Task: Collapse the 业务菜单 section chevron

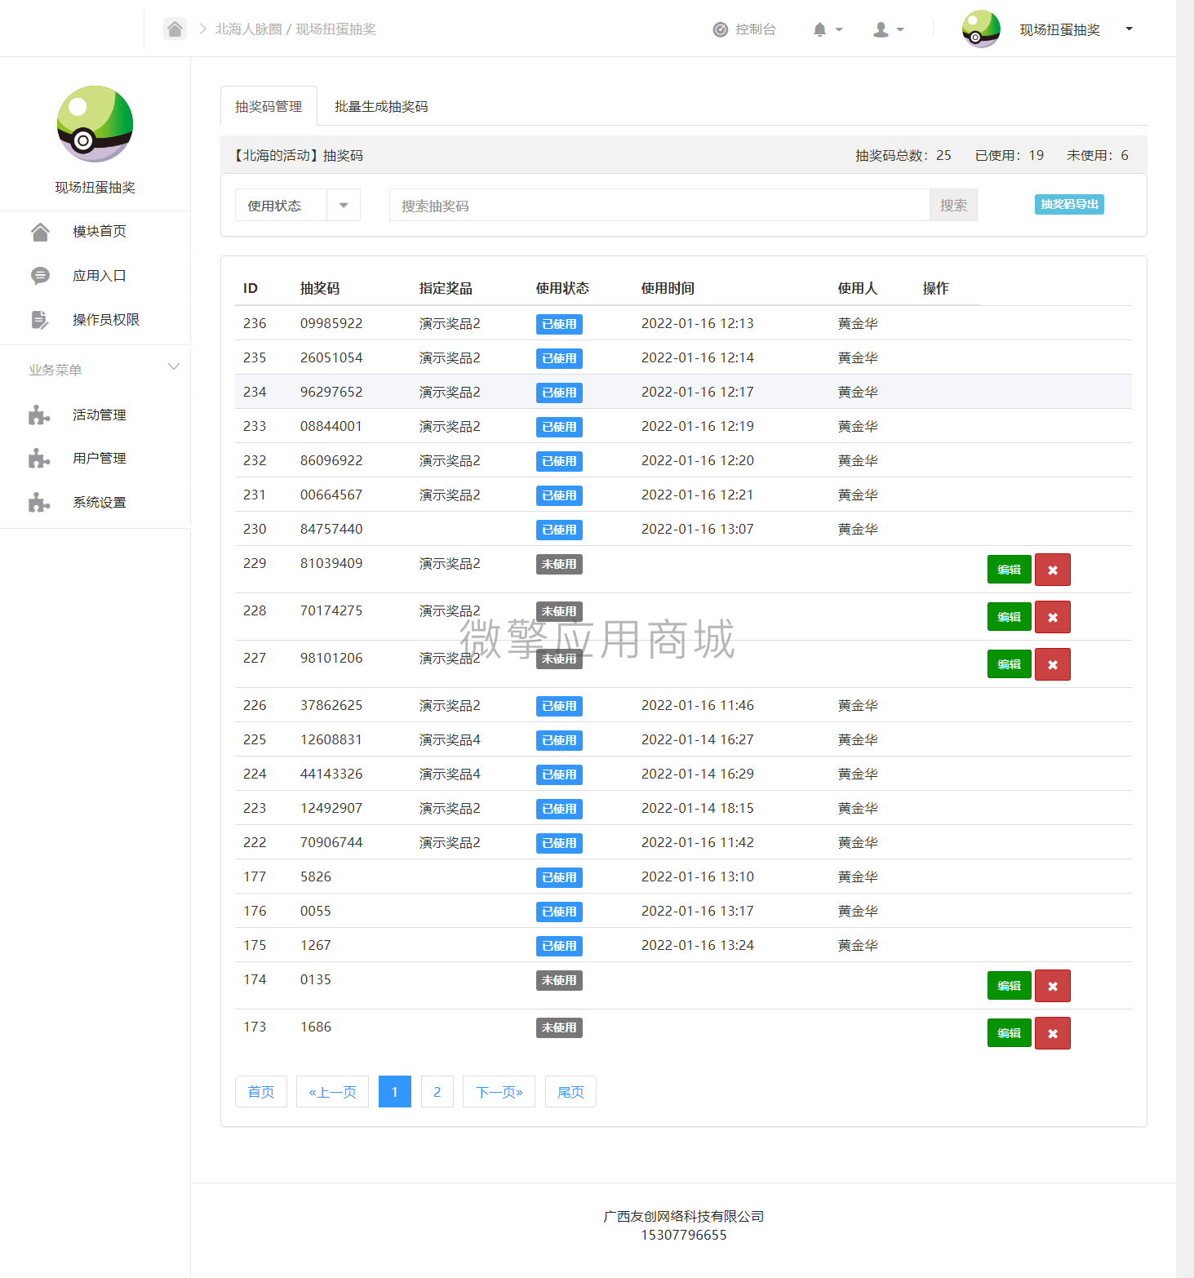Action: pyautogui.click(x=173, y=367)
